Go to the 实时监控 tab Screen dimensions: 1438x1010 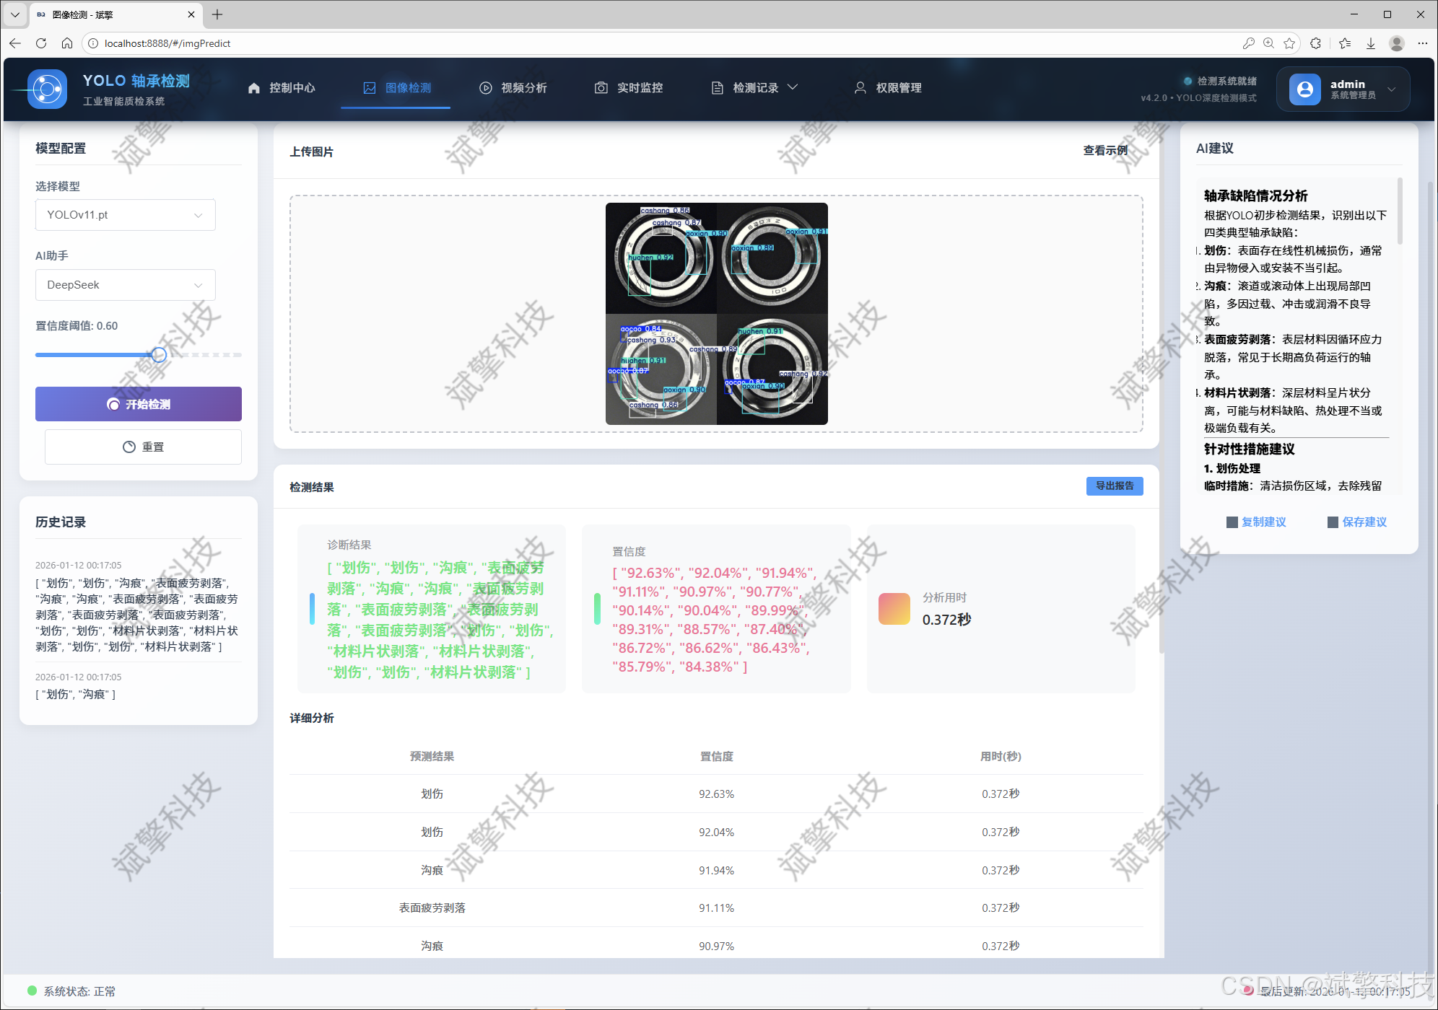[x=629, y=88]
